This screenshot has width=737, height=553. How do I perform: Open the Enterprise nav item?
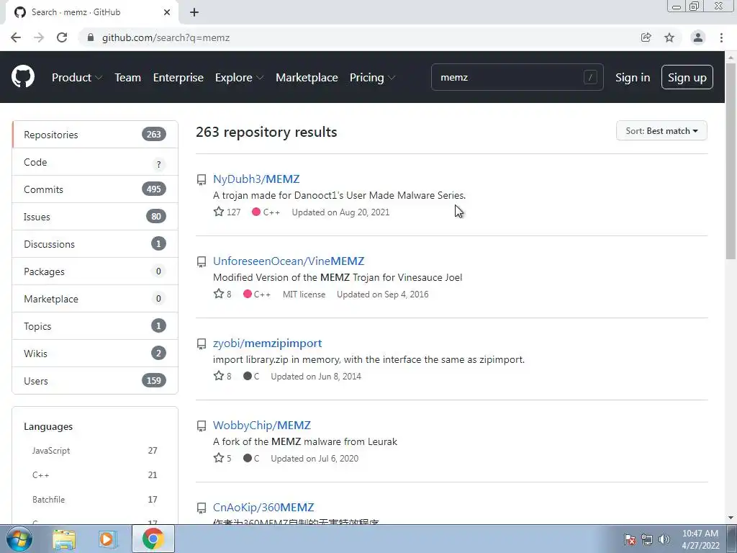(x=178, y=78)
